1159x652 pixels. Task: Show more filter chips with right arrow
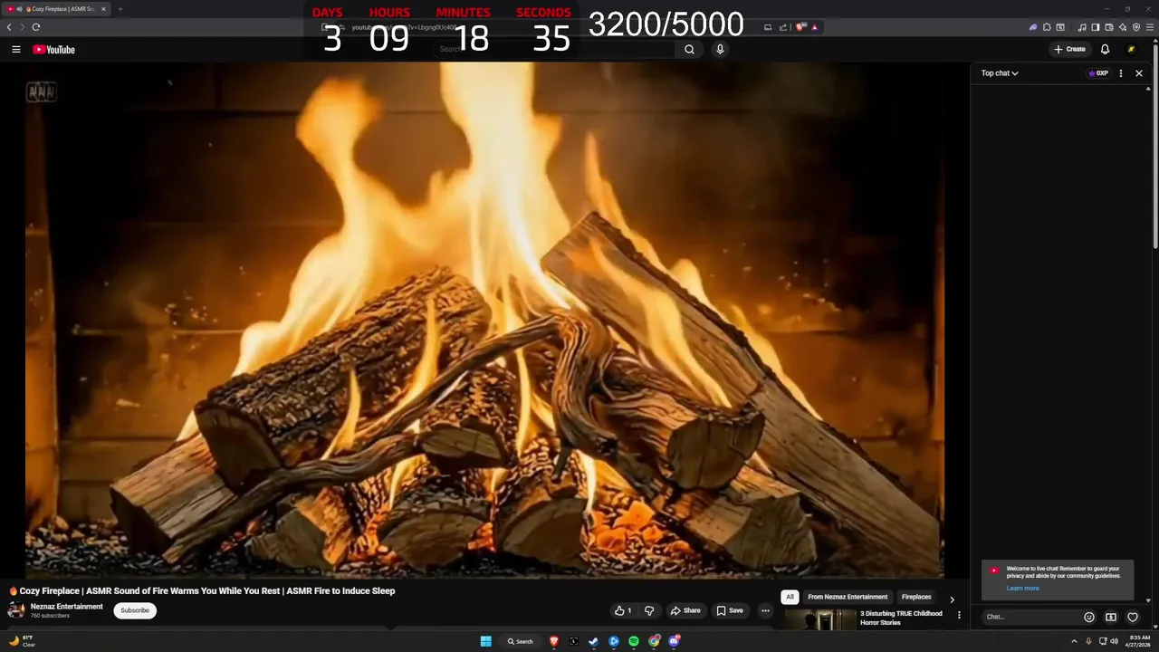[952, 599]
